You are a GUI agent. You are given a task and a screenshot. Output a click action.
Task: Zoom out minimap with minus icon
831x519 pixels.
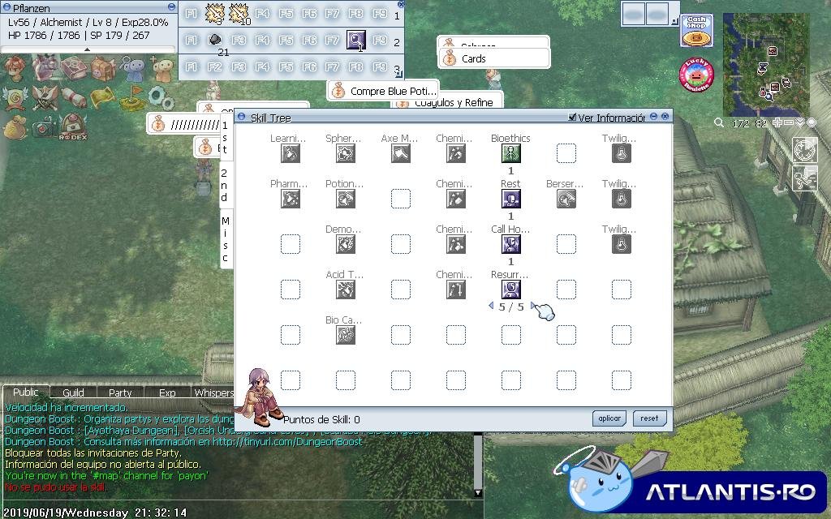(789, 123)
